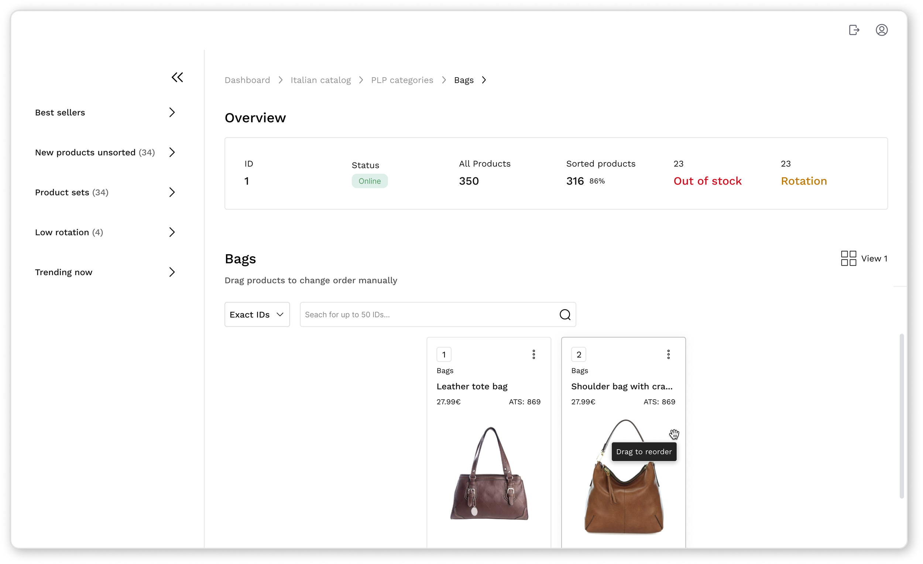The image size is (923, 564).
Task: Expand the Best sellers section
Action: 172,112
